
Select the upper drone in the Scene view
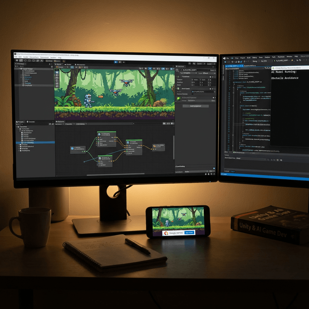(126, 82)
